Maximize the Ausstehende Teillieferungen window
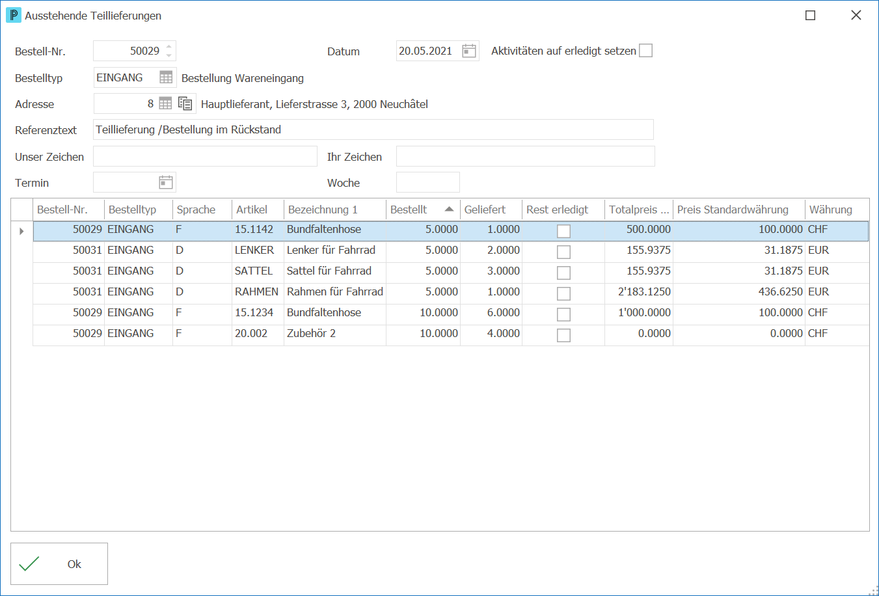The height and width of the screenshot is (596, 879). (810, 15)
